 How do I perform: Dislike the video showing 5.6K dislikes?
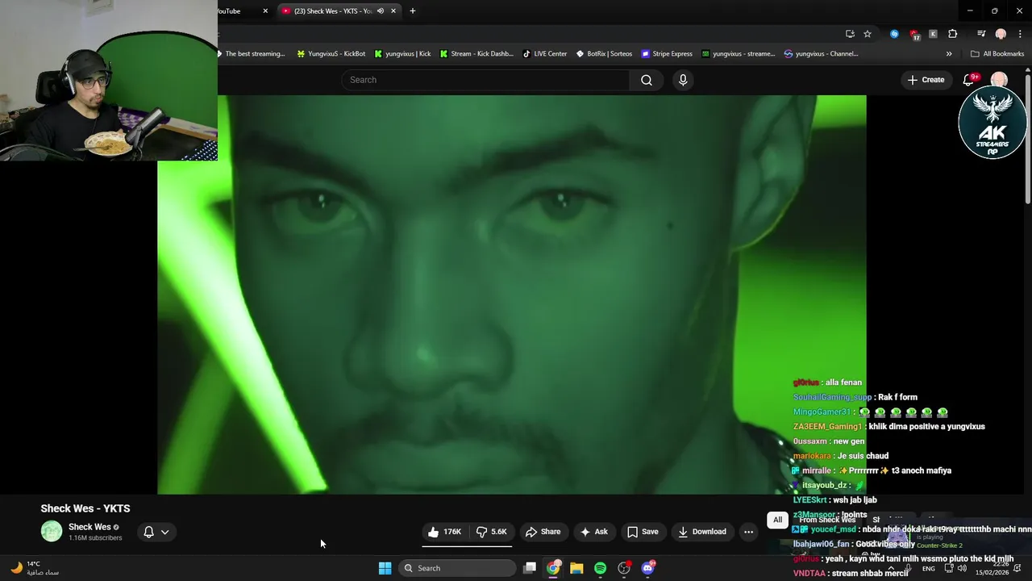coord(491,532)
